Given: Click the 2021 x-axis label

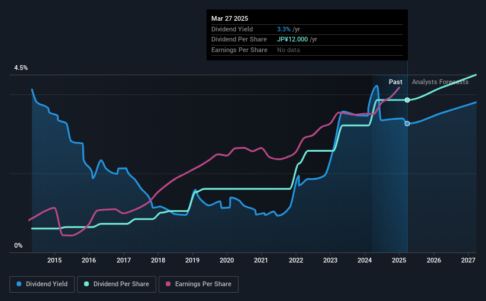Looking at the screenshot, I should point(261,260).
